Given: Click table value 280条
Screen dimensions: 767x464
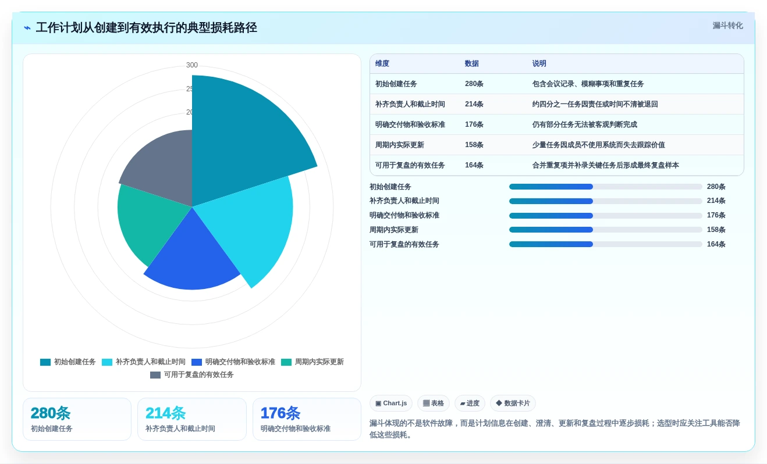Looking at the screenshot, I should pos(474,84).
